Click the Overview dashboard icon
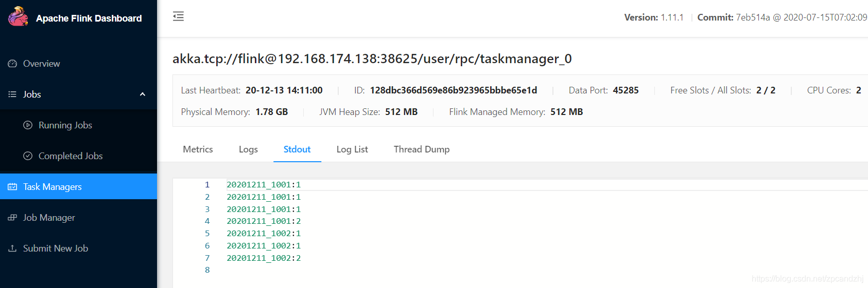The height and width of the screenshot is (288, 868). [x=12, y=64]
